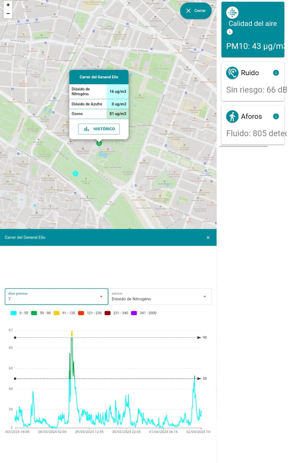This screenshot has height=463, width=289.
Task: Click the 16 ug/m3 value cell
Action: pos(118,92)
